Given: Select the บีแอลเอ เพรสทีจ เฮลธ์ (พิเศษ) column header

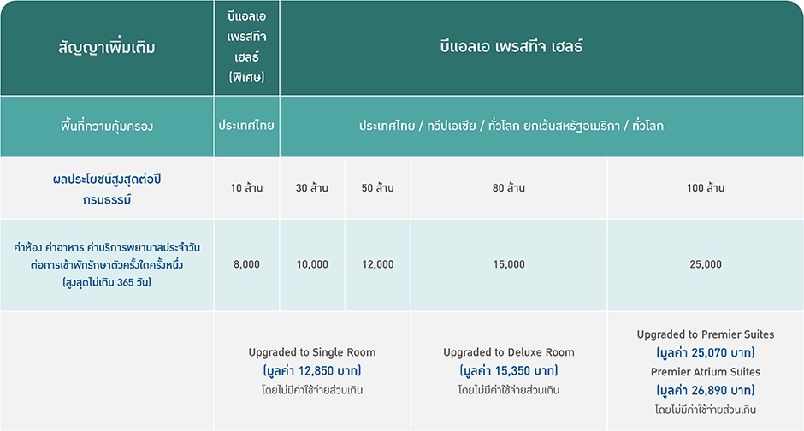Looking at the screenshot, I should coord(246,47).
